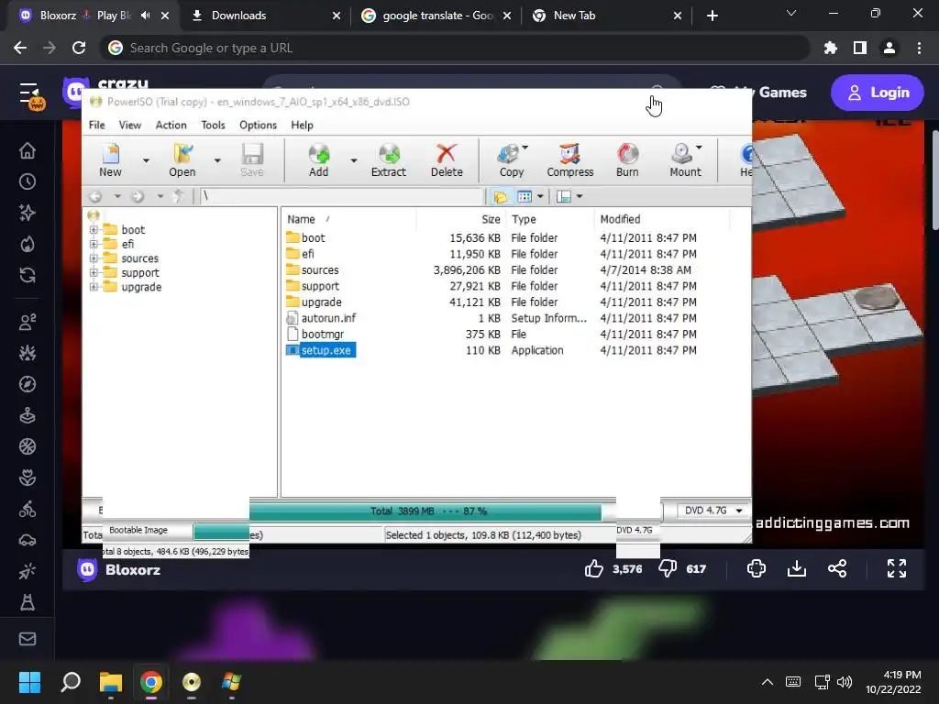Expand the upgrade folder in tree

tap(94, 287)
